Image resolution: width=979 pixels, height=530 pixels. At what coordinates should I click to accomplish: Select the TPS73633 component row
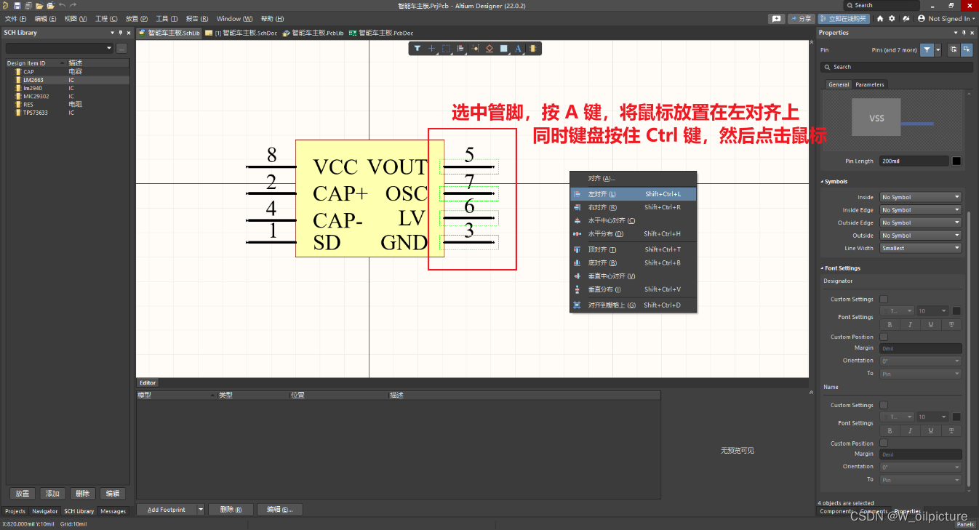click(67, 113)
